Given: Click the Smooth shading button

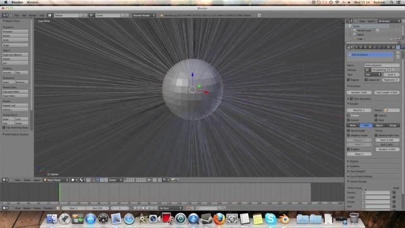Looking at the screenshot, I should (8, 73).
